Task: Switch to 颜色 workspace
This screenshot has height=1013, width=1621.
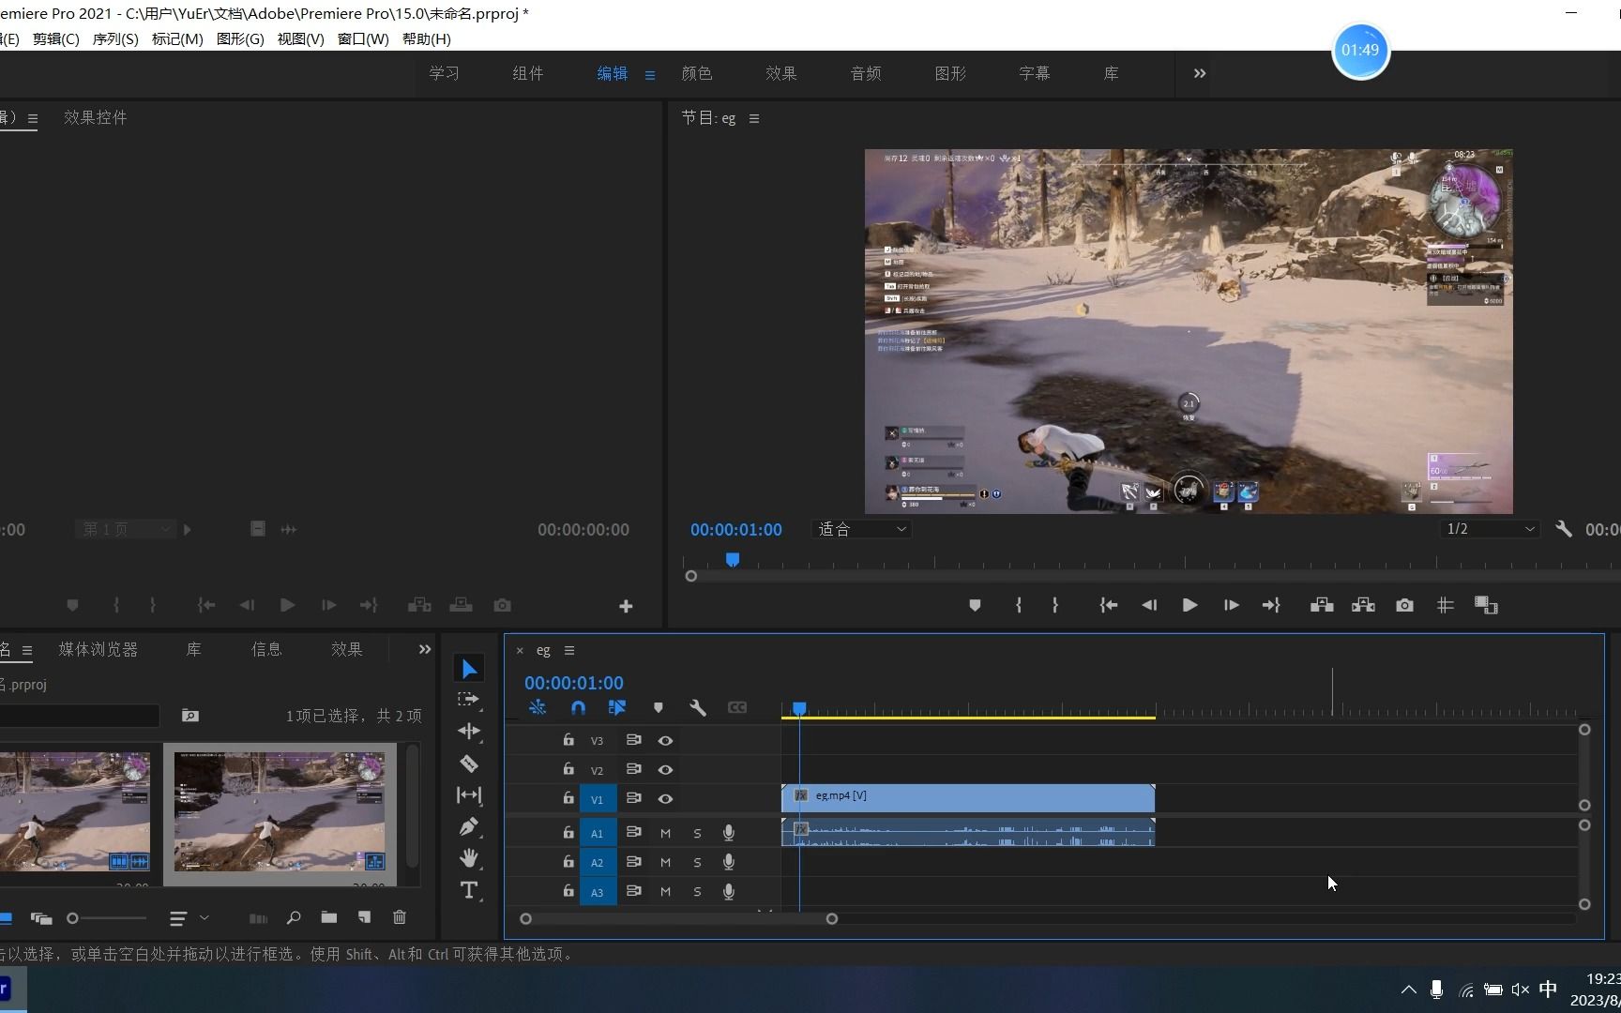Action: 697,73
